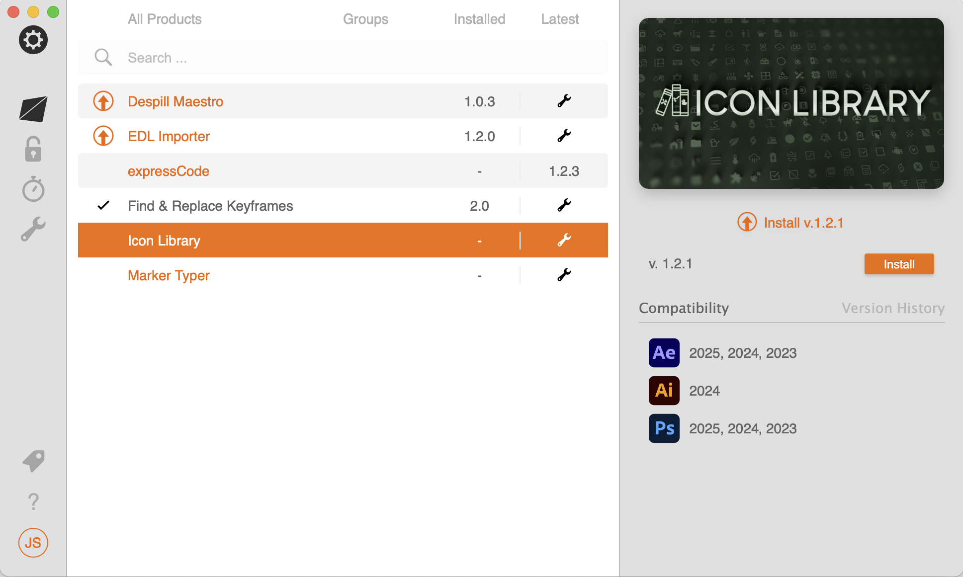Click the v. 1.2.1 version label

670,263
